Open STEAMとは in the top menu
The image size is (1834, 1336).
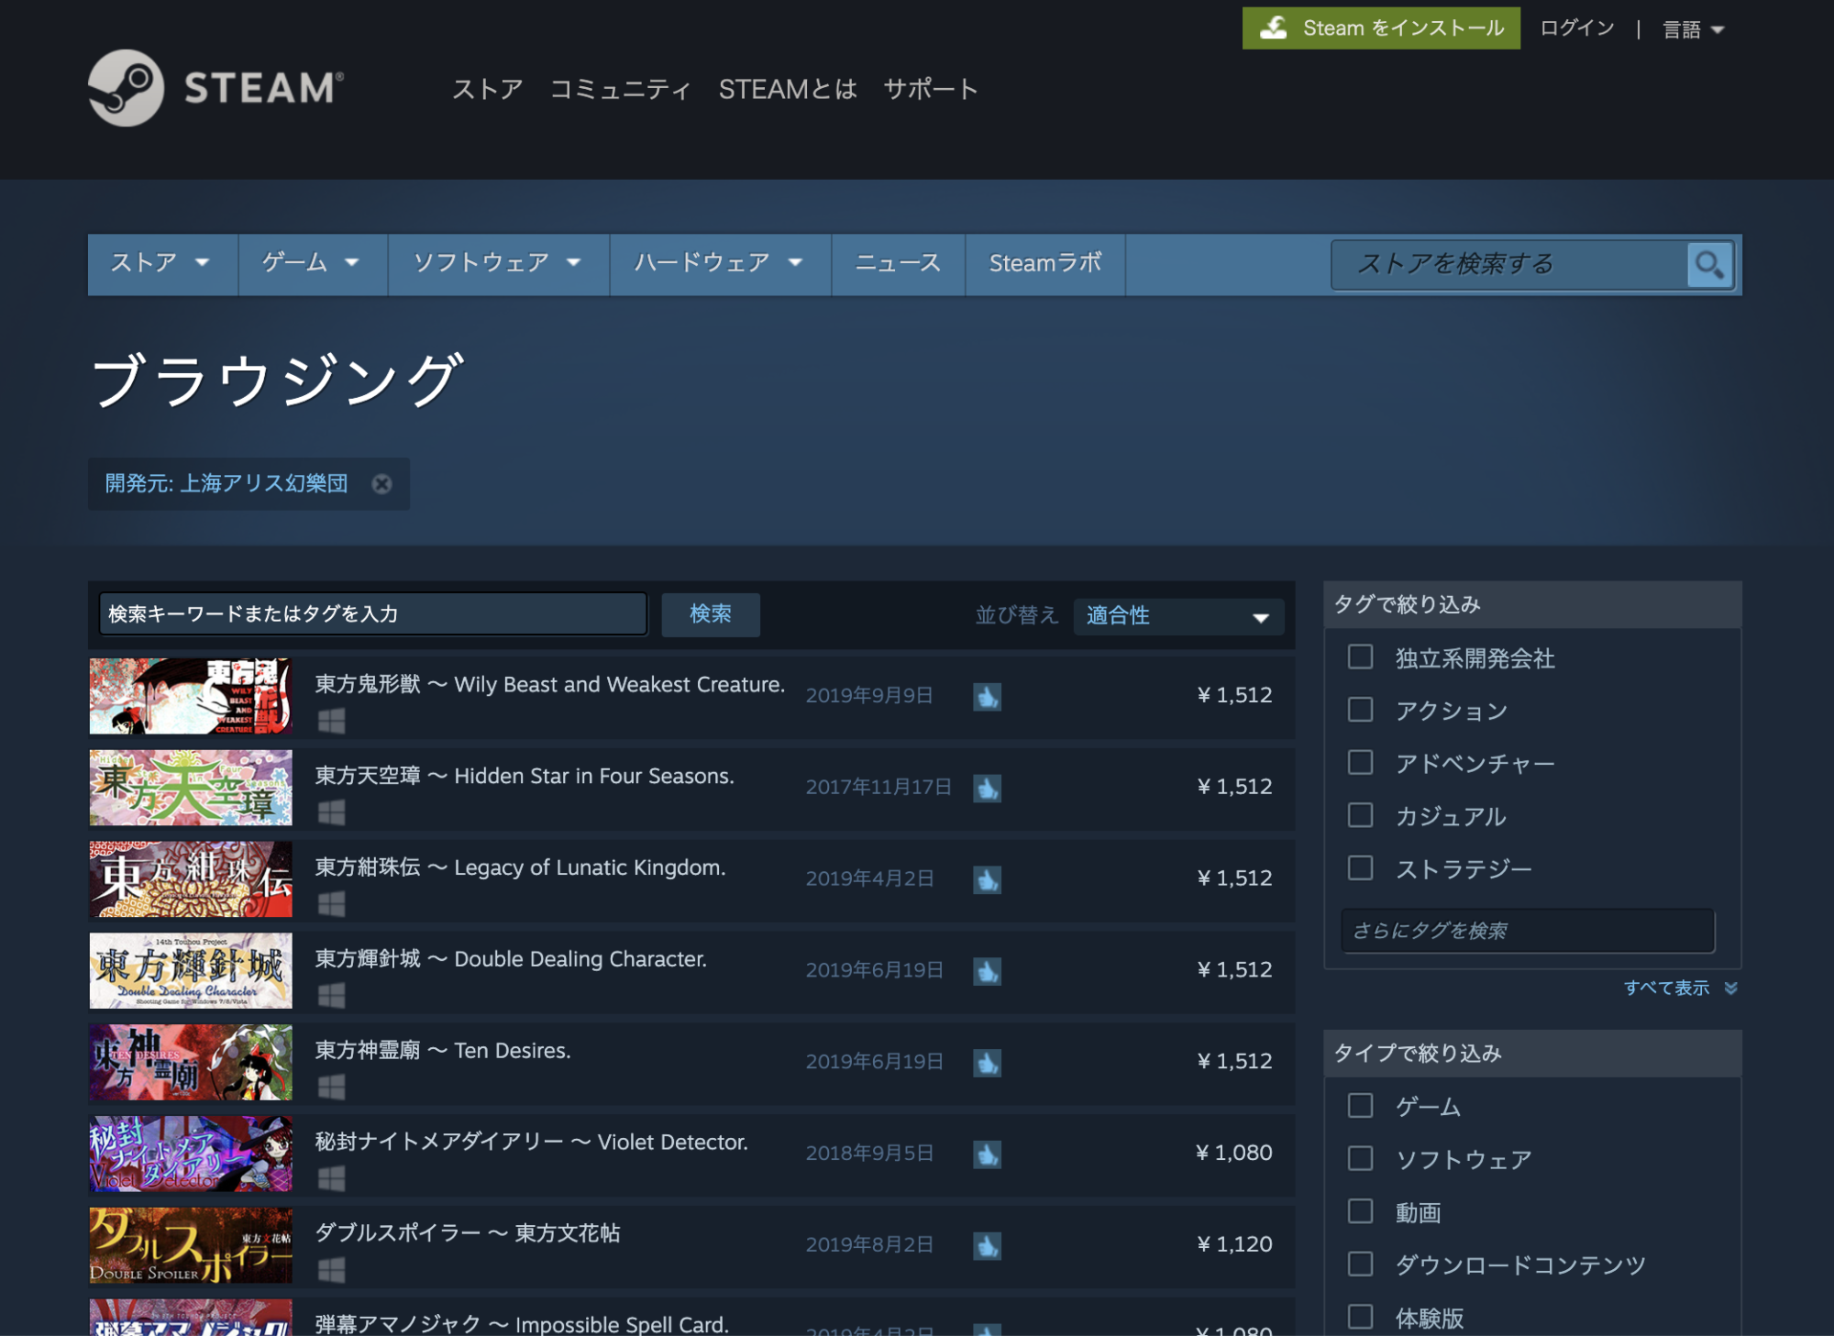788,89
